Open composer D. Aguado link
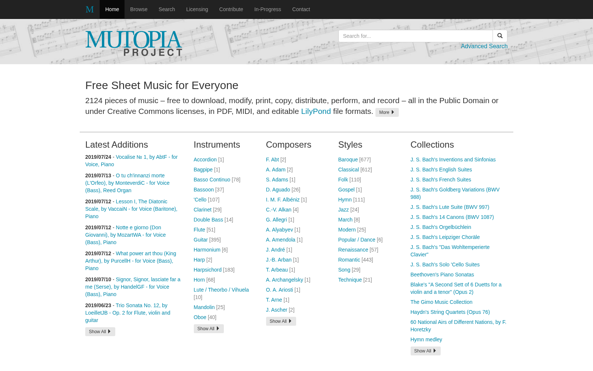The width and height of the screenshot is (593, 371). (x=278, y=190)
